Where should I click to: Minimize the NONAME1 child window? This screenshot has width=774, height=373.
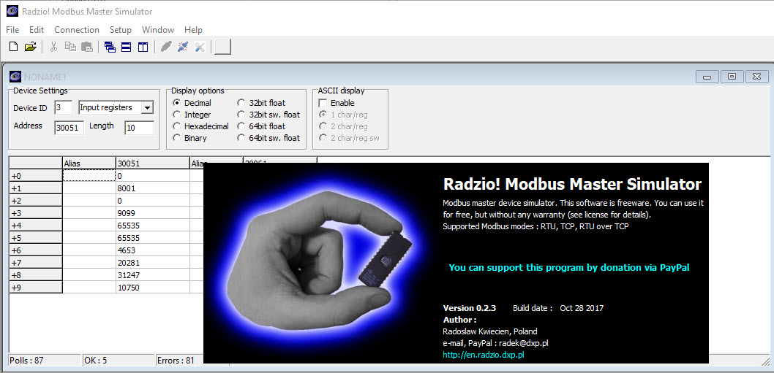707,77
